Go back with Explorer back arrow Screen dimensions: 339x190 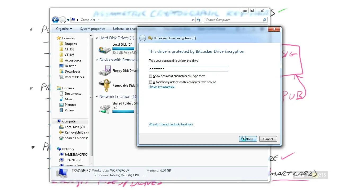[55, 20]
